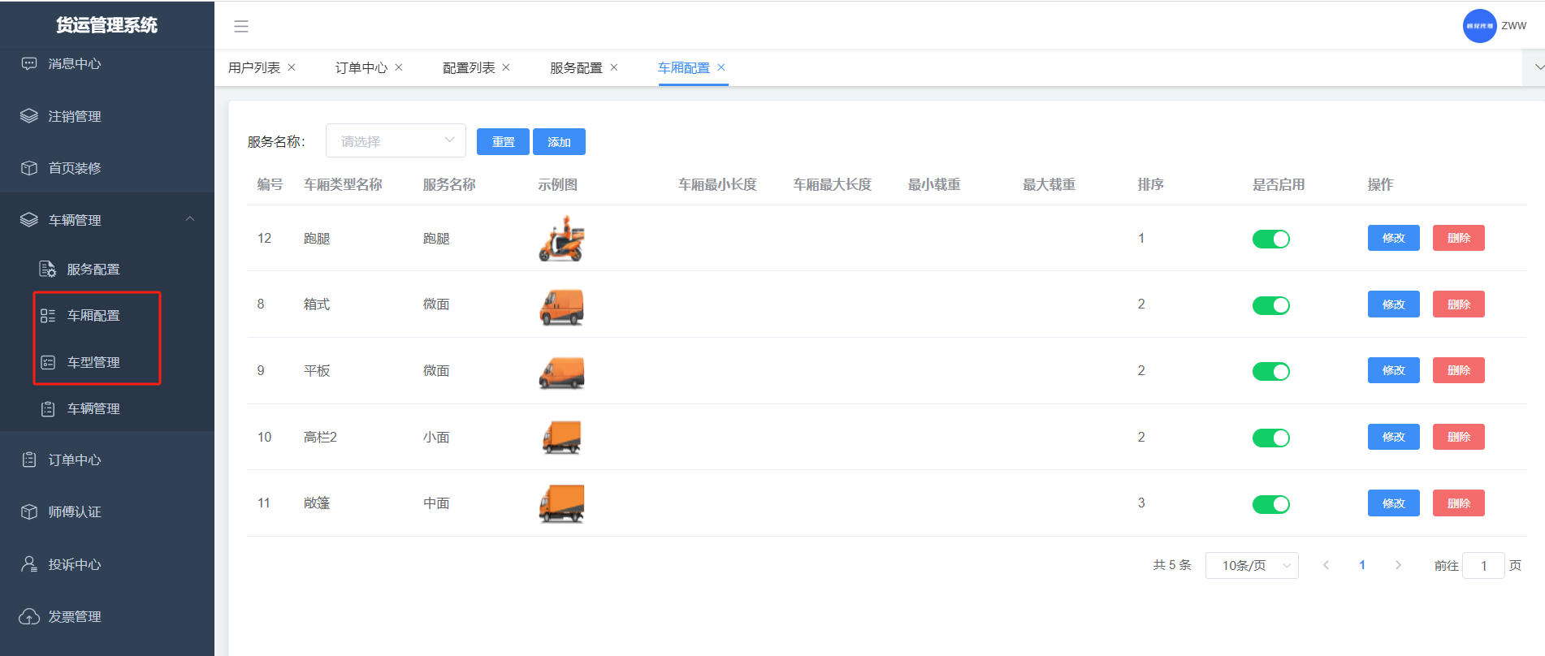Click the 投诉中心 user icon
The image size is (1545, 656).
(x=29, y=564)
